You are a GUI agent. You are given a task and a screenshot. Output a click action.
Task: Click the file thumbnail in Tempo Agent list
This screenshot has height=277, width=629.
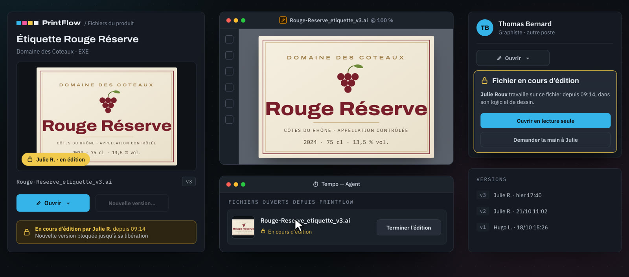(x=243, y=227)
